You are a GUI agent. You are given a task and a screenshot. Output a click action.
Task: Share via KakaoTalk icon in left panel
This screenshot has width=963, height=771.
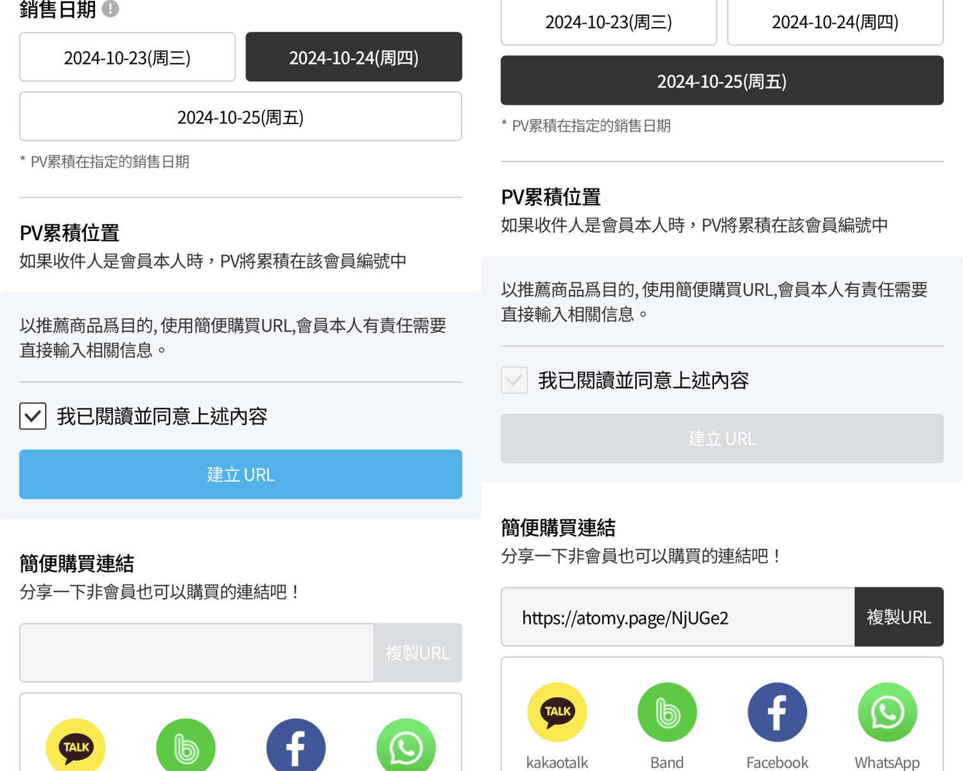[76, 745]
